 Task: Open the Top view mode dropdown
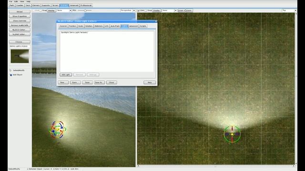[289, 10]
